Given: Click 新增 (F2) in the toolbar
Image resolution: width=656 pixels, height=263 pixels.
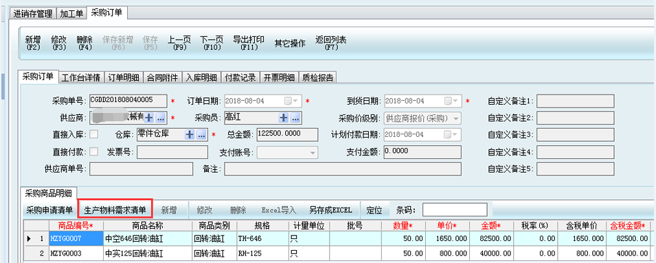Looking at the screenshot, I should pyautogui.click(x=33, y=43).
